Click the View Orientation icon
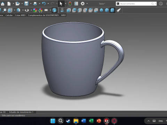 (10, 10)
